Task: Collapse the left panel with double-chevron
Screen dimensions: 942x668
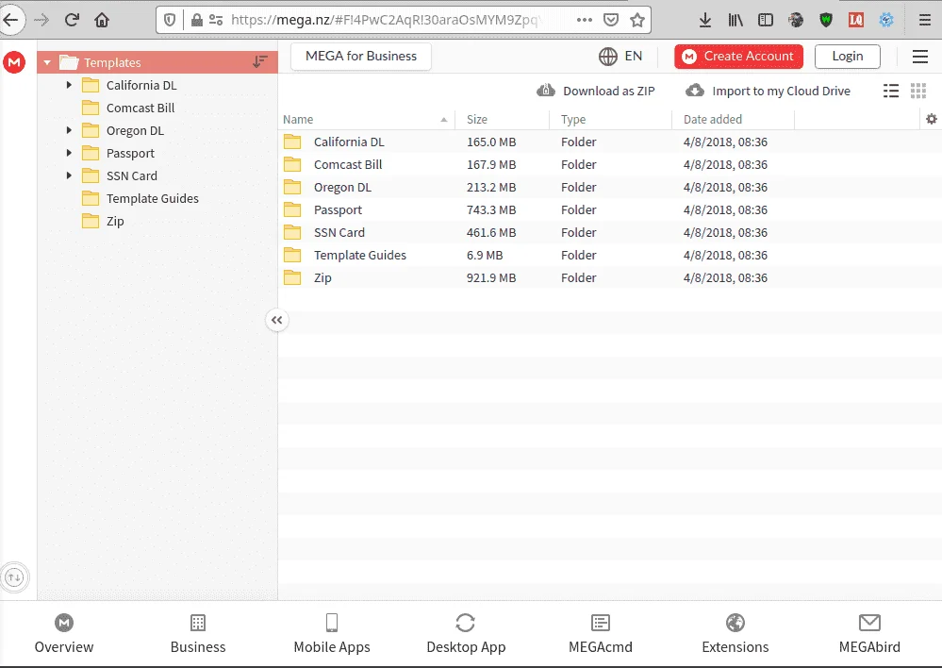Action: [x=277, y=320]
